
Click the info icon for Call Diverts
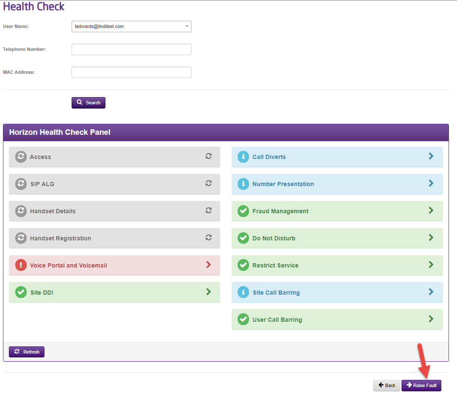243,157
